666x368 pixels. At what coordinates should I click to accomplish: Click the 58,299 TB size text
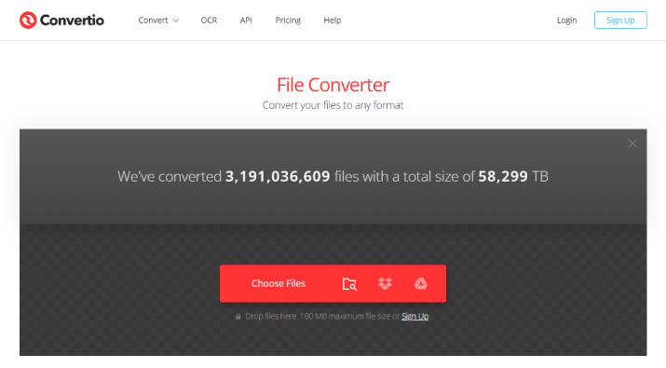click(513, 176)
